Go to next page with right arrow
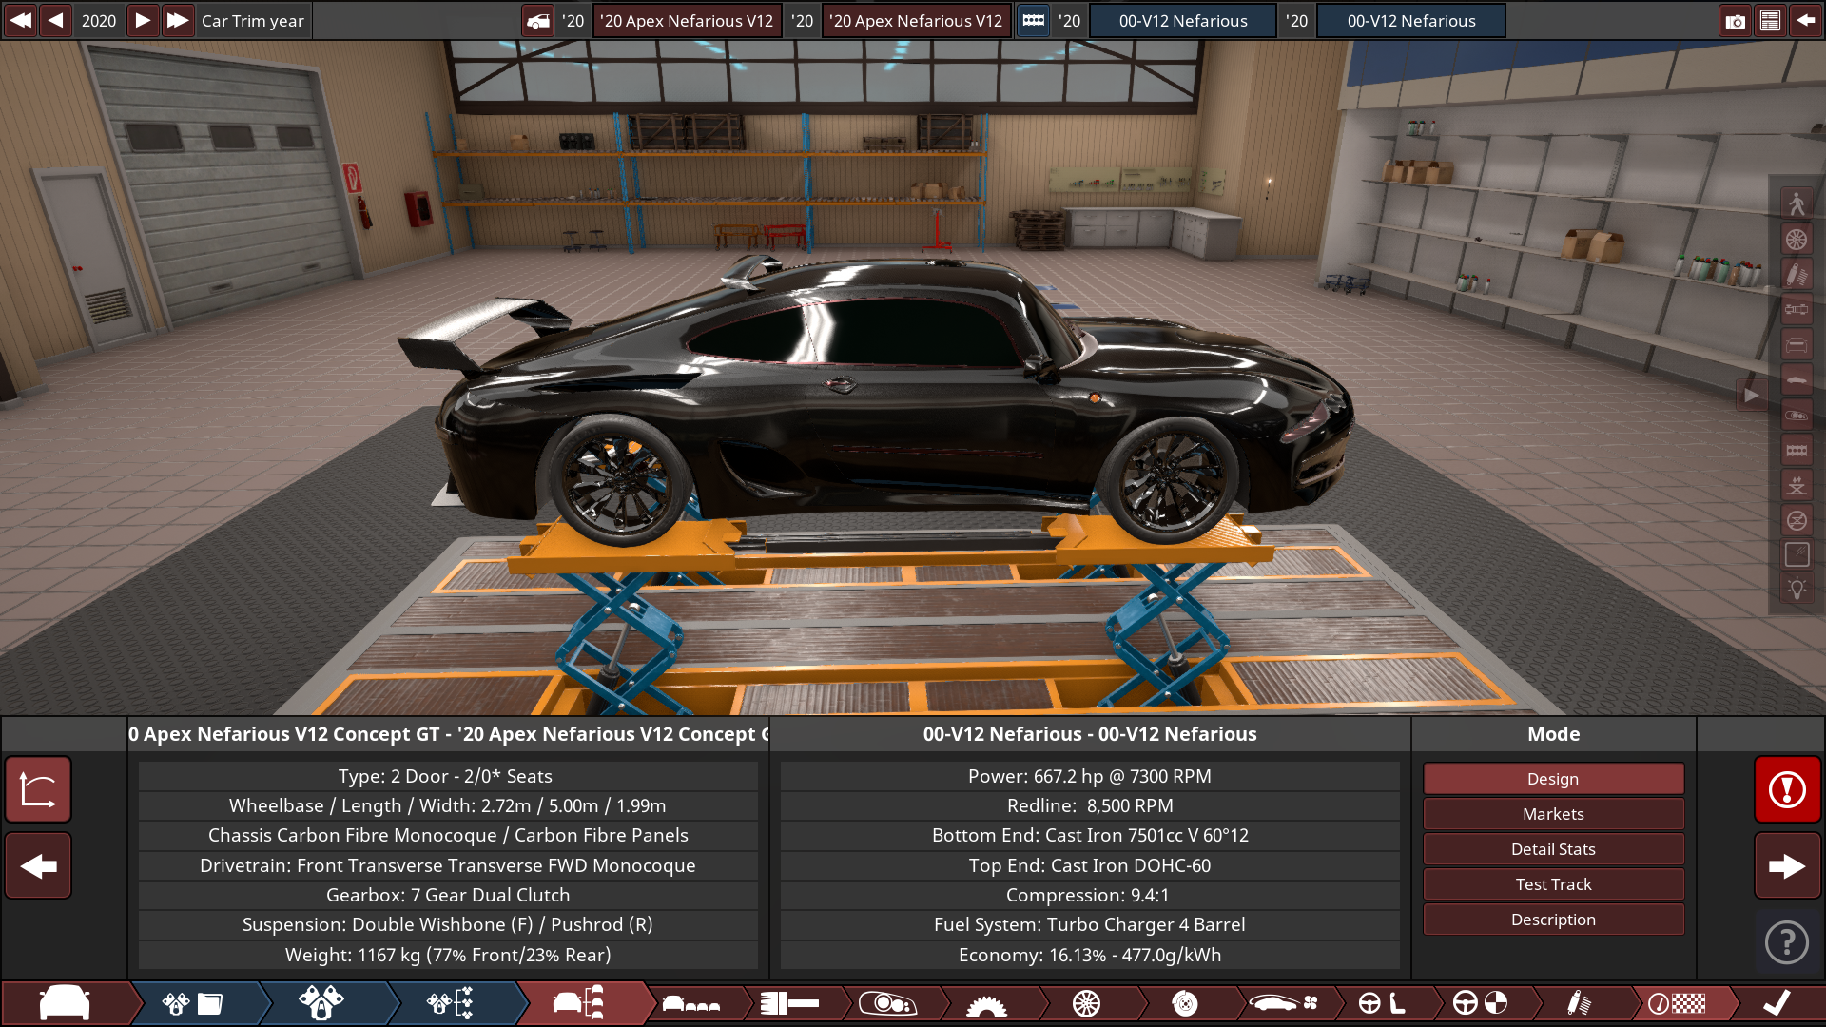 tap(1787, 866)
